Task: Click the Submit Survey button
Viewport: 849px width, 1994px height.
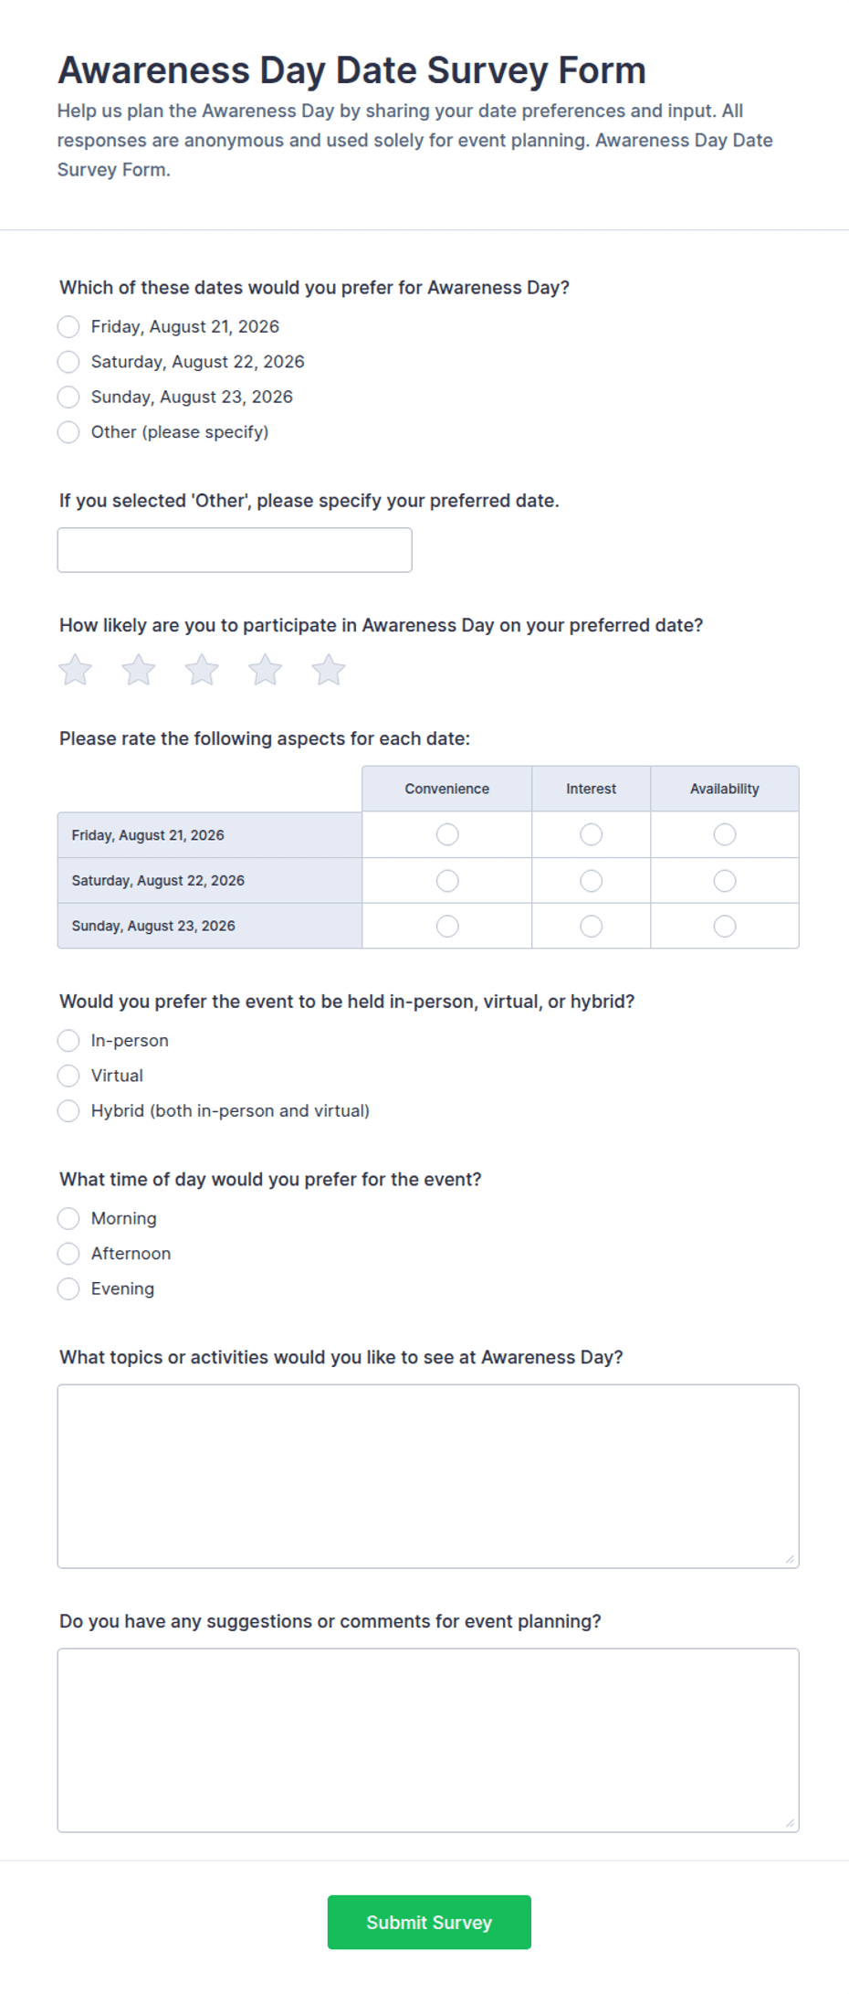Action: pyautogui.click(x=429, y=1923)
